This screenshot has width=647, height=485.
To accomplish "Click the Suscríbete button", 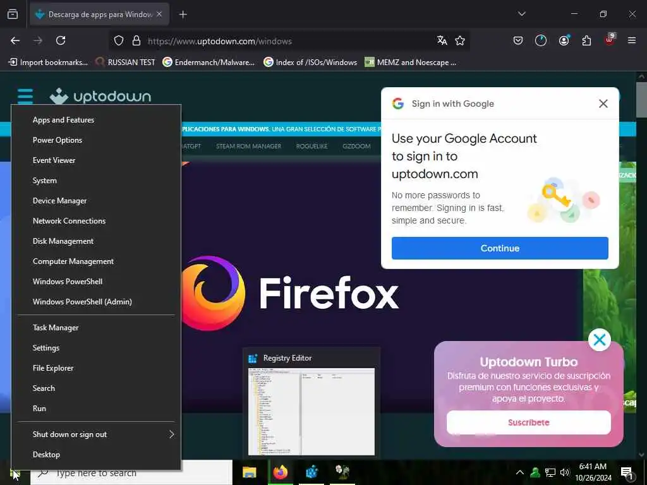I will (529, 422).
